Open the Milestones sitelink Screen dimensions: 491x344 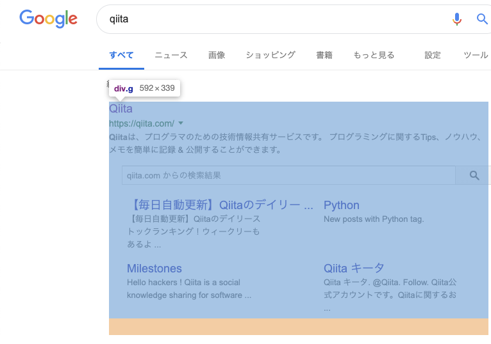coord(154,269)
